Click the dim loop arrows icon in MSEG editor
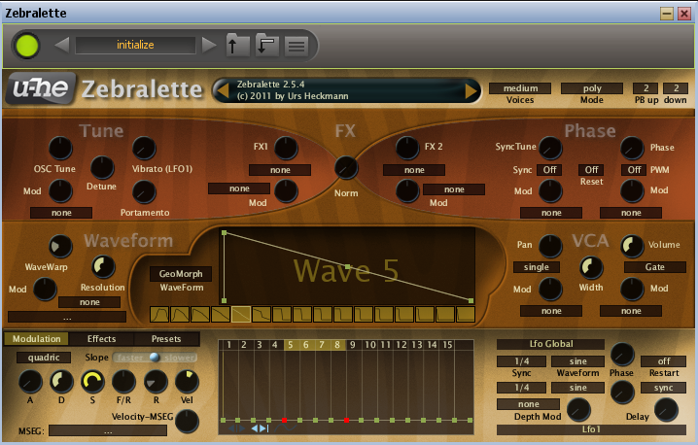This screenshot has height=445, width=698. pyautogui.click(x=237, y=428)
